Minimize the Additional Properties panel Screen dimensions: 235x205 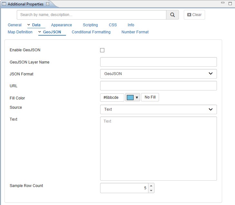[x=223, y=3]
